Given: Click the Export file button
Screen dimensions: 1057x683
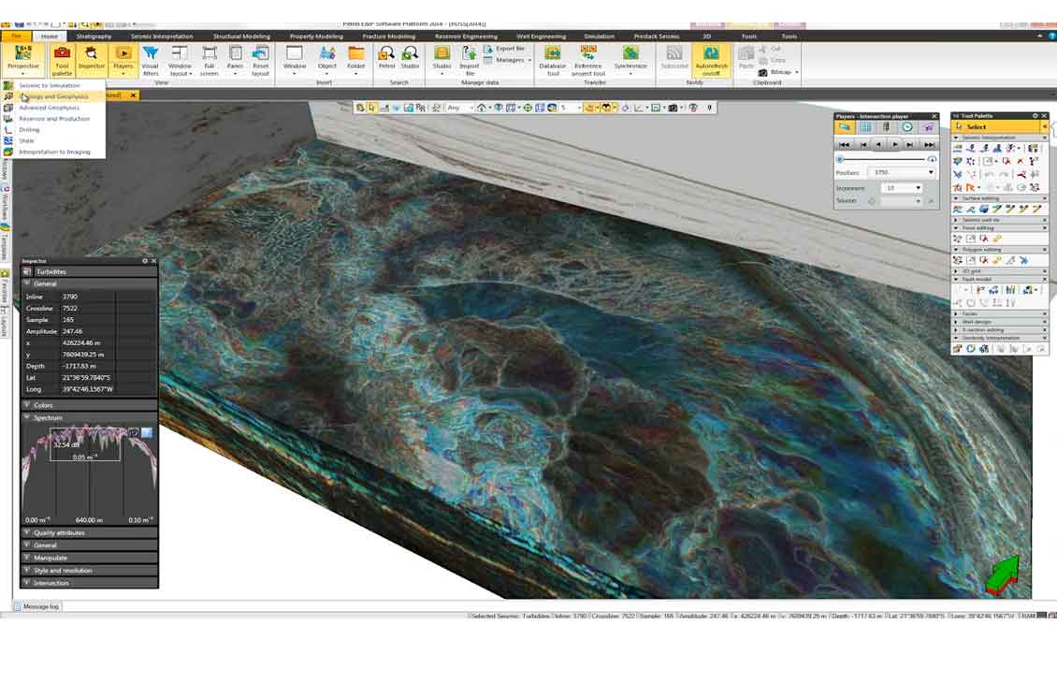Looking at the screenshot, I should click(505, 47).
